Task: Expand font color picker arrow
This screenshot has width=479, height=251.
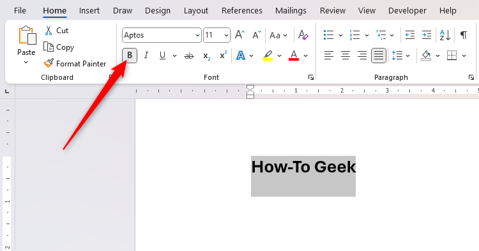Action: (305, 56)
